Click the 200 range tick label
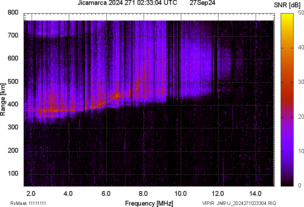 pos(13,150)
